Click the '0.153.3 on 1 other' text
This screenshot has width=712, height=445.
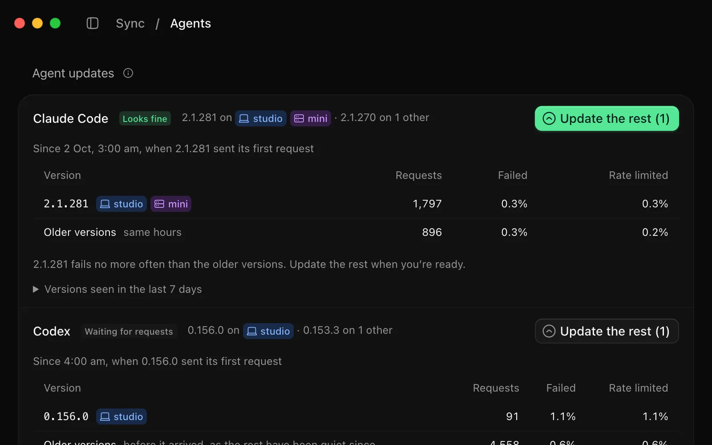pyautogui.click(x=348, y=330)
